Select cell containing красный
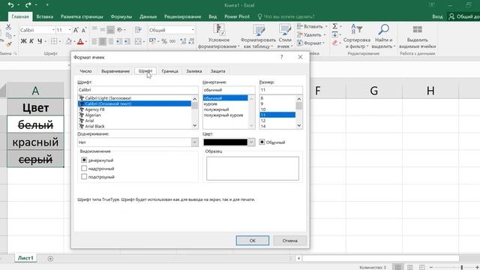This screenshot has height=270, width=480. pos(35,142)
